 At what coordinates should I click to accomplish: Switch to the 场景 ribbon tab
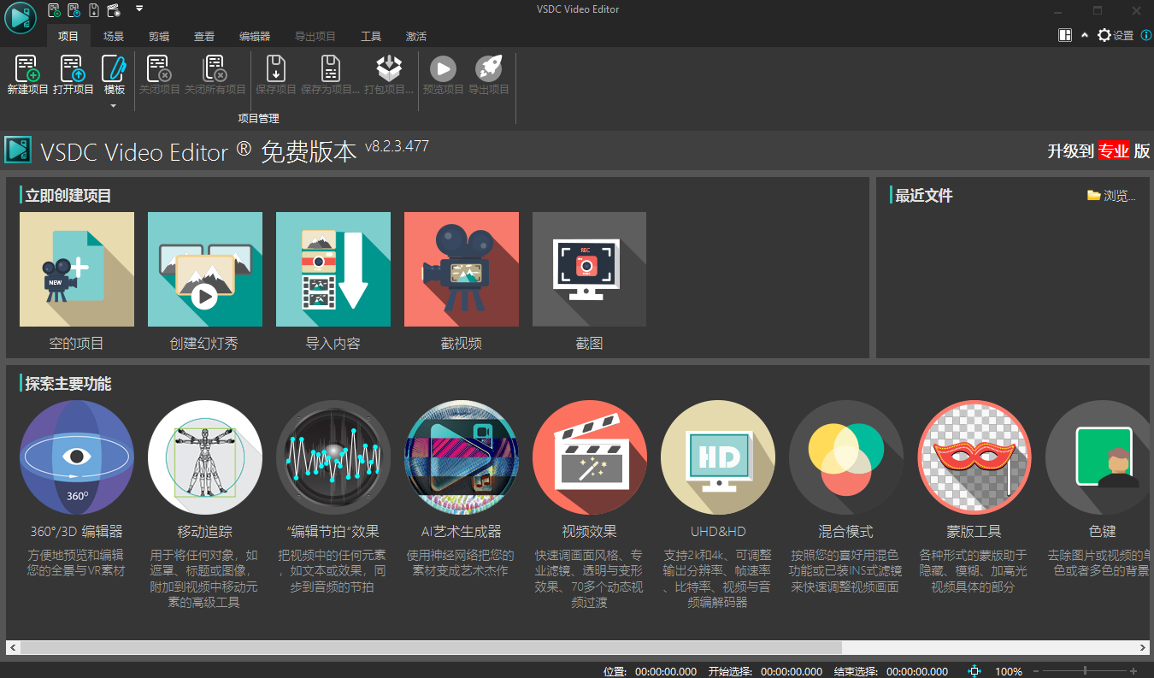coord(114,36)
